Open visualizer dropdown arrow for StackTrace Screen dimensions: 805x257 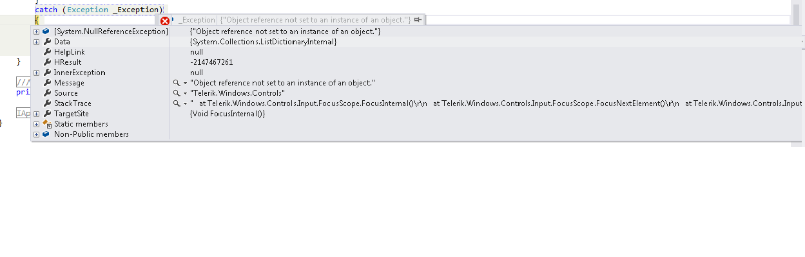(x=185, y=103)
